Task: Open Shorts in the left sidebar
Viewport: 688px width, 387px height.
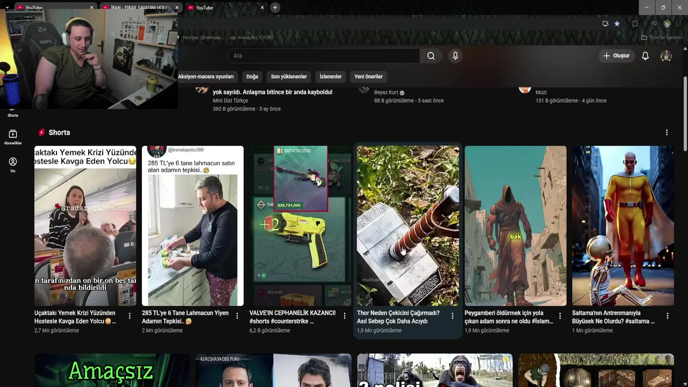Action: (13, 114)
